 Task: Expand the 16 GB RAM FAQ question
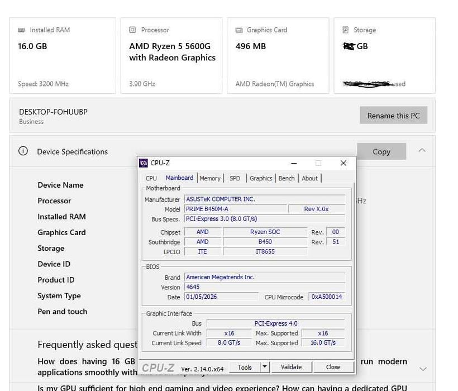[423, 369]
